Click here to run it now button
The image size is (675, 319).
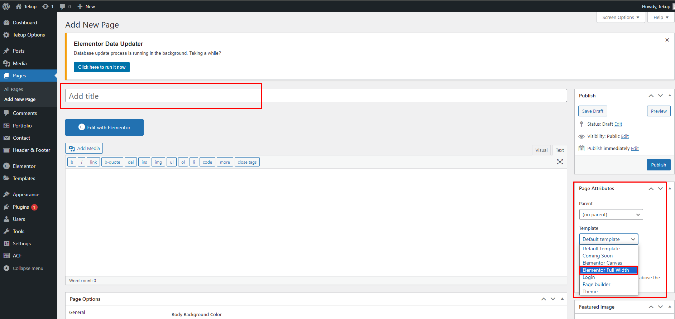click(x=102, y=67)
